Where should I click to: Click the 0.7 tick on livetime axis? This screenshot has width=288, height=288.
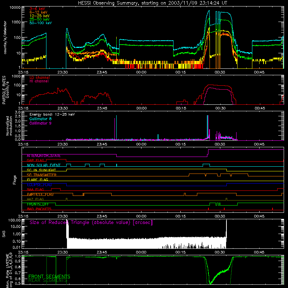(x=18, y=273)
